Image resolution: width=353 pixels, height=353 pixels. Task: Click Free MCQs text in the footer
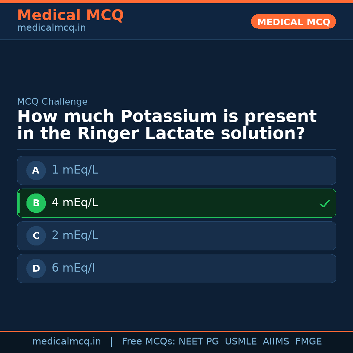click(148, 342)
